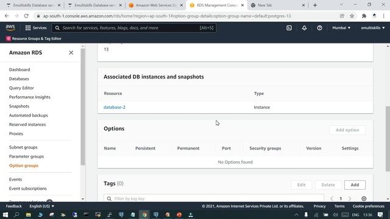Open Databases in RDS sidebar
Image resolution: width=390 pixels, height=219 pixels.
[19, 78]
